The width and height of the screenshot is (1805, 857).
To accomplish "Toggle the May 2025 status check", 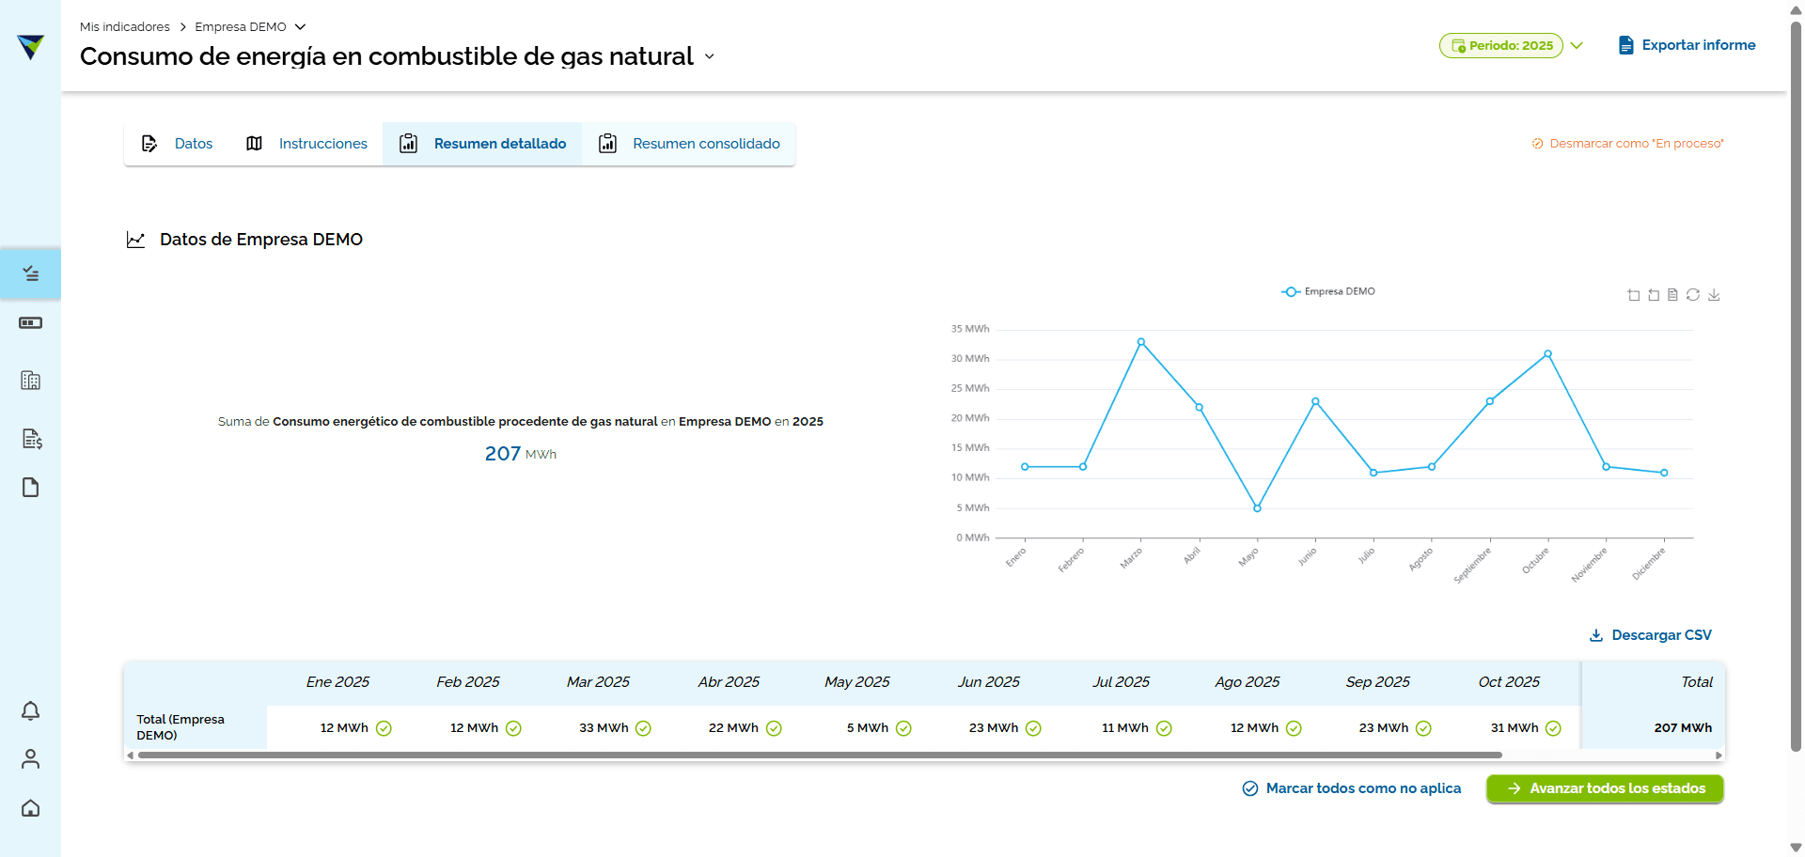I will point(903,728).
